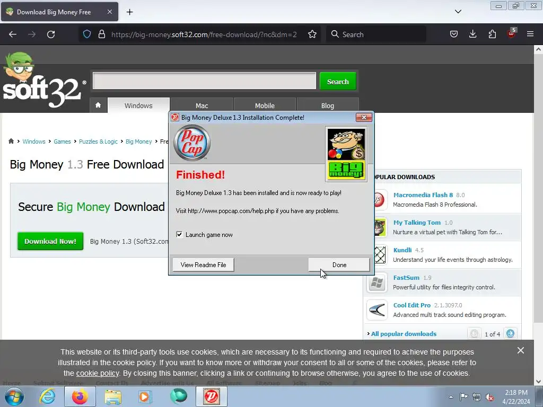543x407 pixels.
Task: Select the Blog navigation tab
Action: (x=328, y=105)
